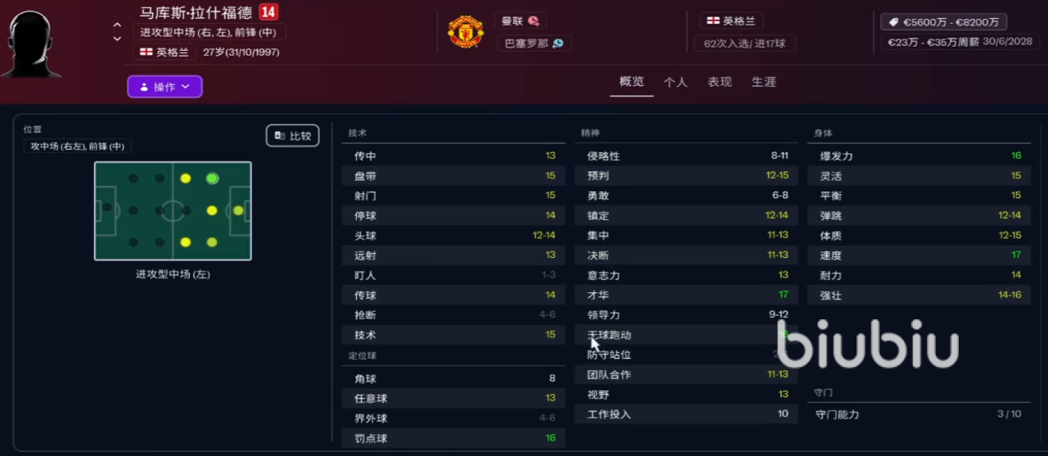Click the loan icon next to 巴塞罗那

coord(558,43)
